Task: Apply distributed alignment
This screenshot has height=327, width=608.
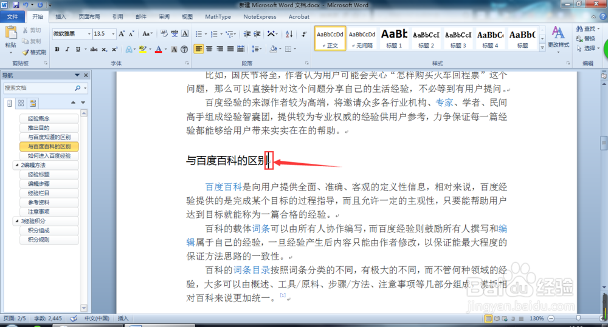Action: click(241, 49)
